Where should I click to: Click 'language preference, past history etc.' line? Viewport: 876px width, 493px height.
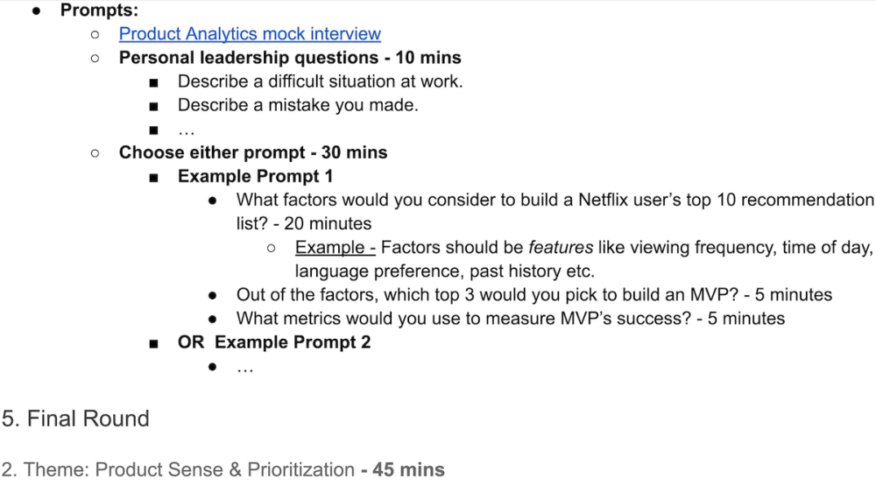pyautogui.click(x=445, y=271)
